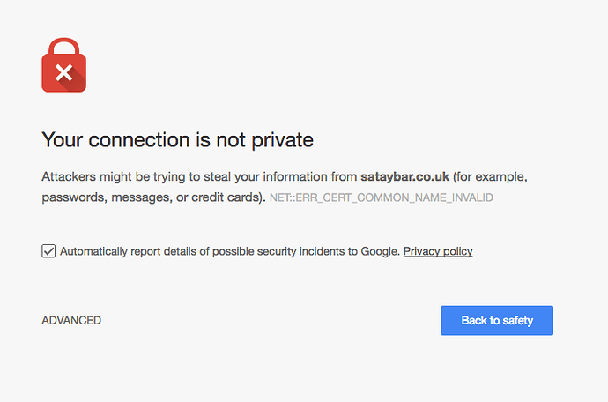
Task: Click the padlock's shackle at the top
Action: 63,46
